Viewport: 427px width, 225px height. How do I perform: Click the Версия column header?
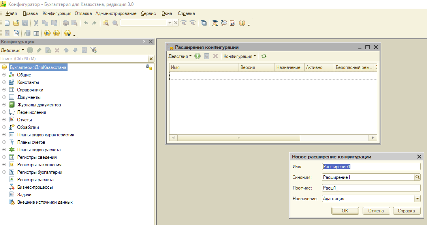click(256, 67)
